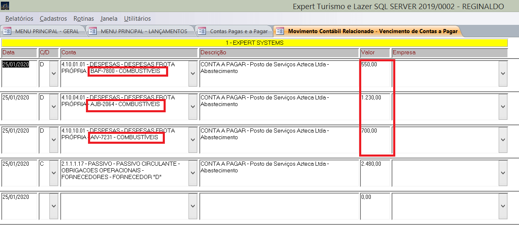Open the Utilitários menu

tap(137, 19)
